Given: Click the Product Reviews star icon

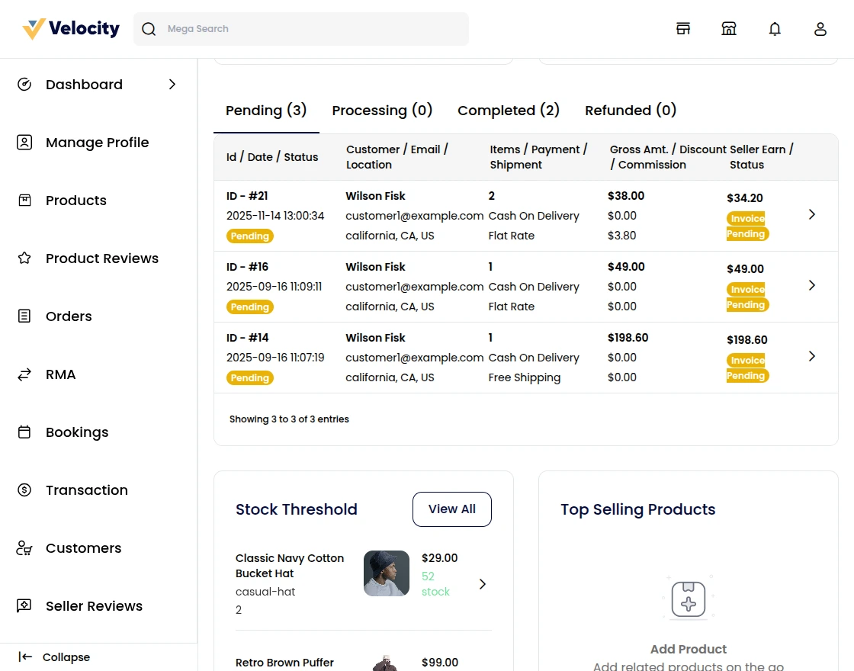Looking at the screenshot, I should (24, 258).
